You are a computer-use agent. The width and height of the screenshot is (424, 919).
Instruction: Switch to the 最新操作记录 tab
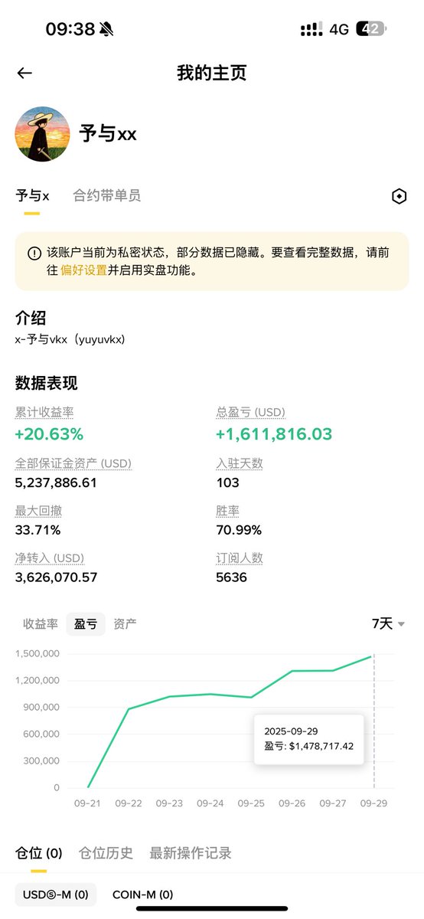191,852
